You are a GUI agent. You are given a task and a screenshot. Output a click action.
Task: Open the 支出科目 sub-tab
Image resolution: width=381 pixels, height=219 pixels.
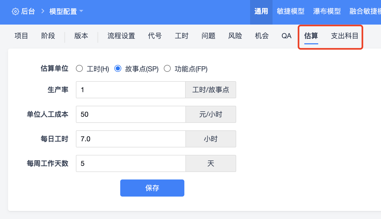[344, 36]
